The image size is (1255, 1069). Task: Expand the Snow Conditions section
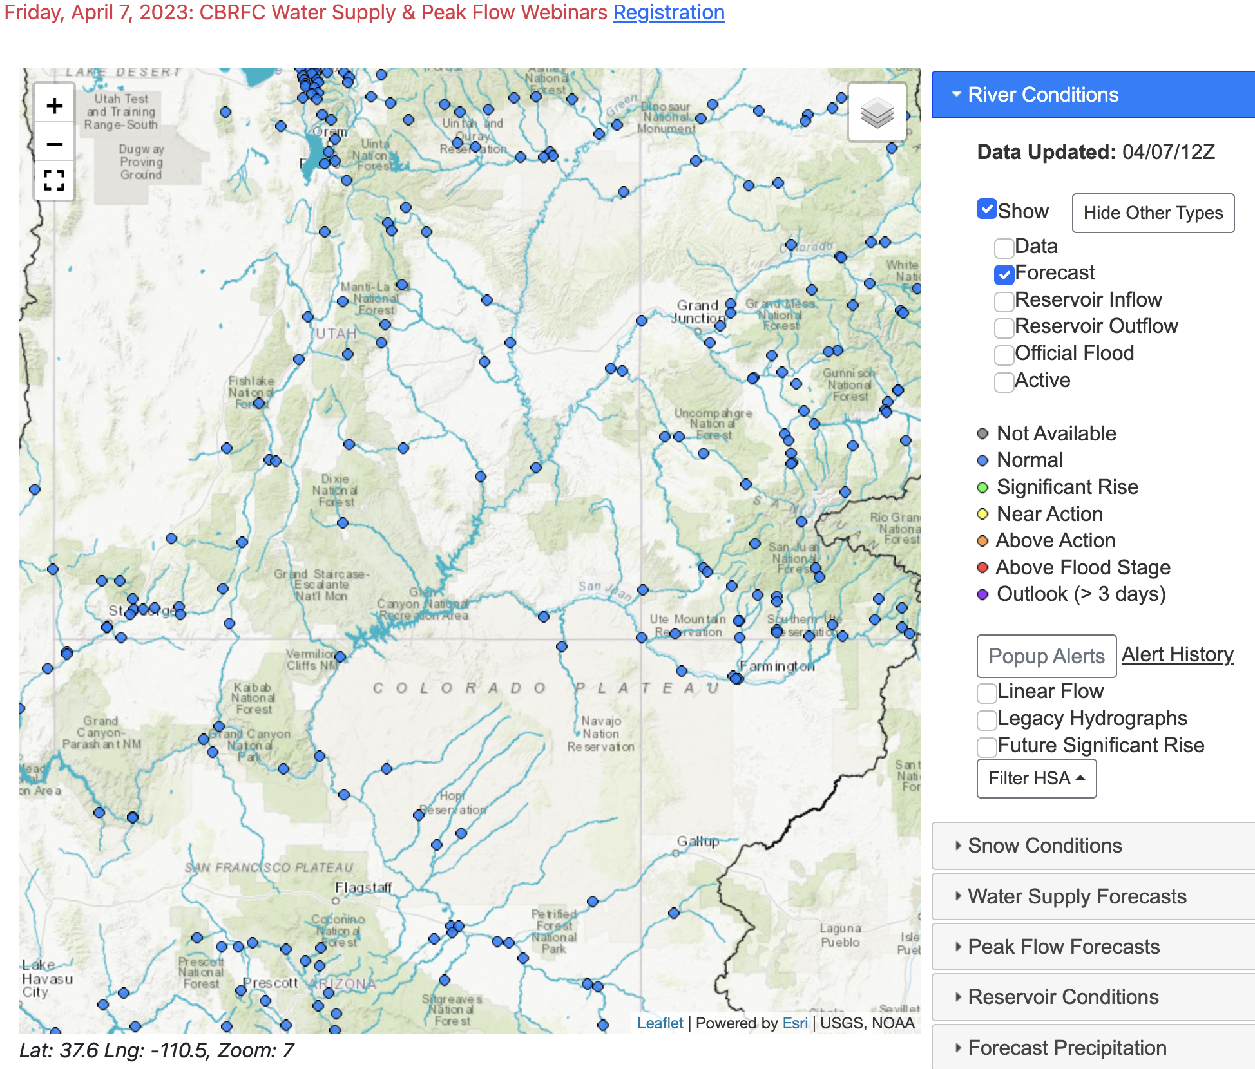[1044, 846]
